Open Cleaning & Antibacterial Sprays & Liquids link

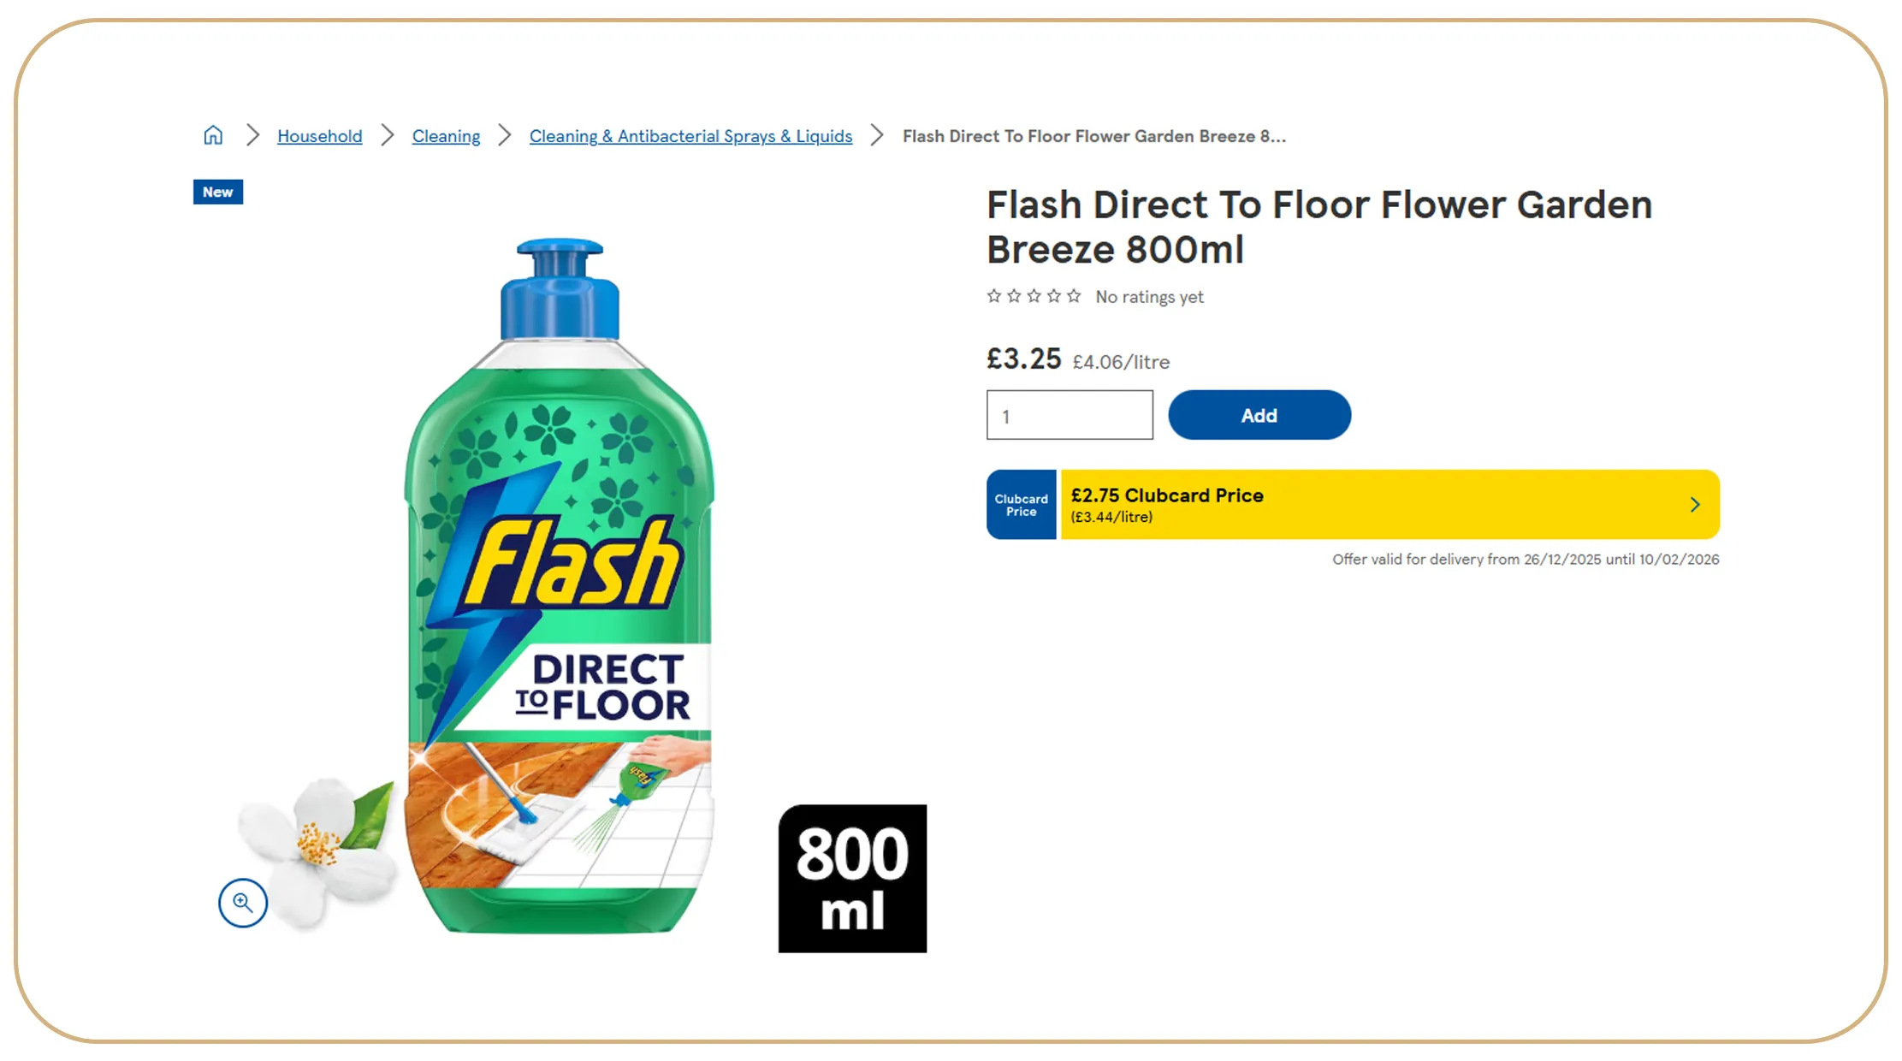pos(690,136)
